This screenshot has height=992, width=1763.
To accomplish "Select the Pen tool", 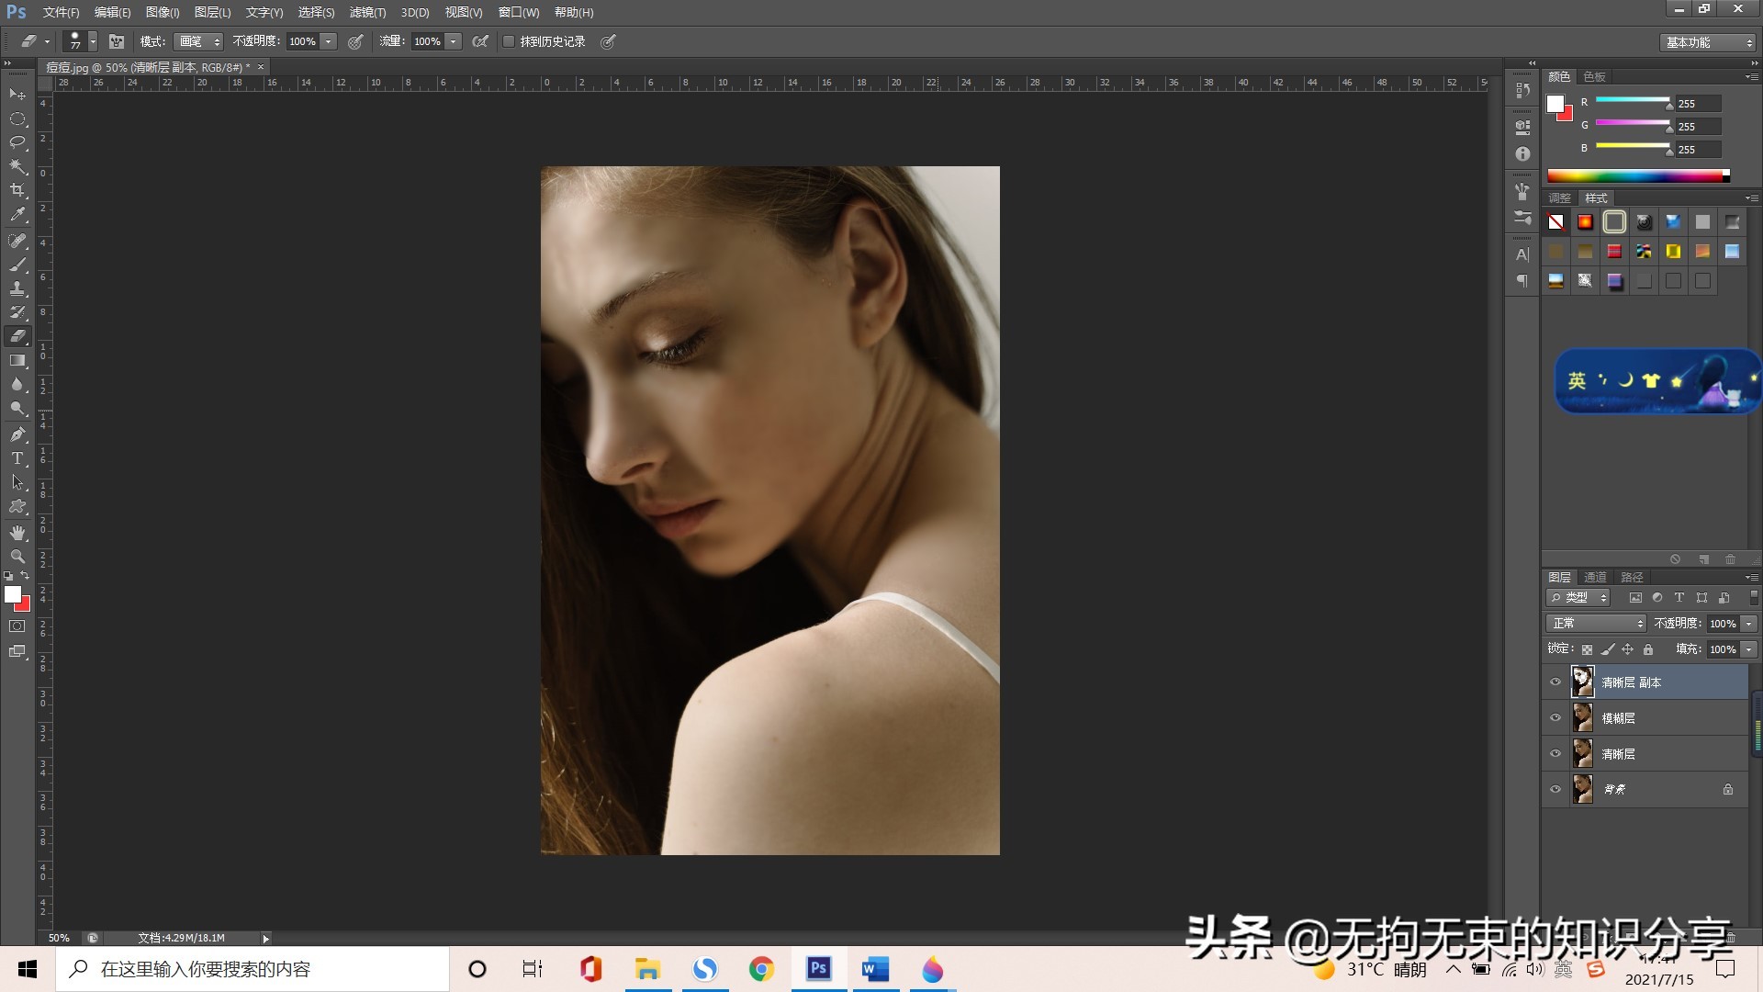I will [17, 434].
